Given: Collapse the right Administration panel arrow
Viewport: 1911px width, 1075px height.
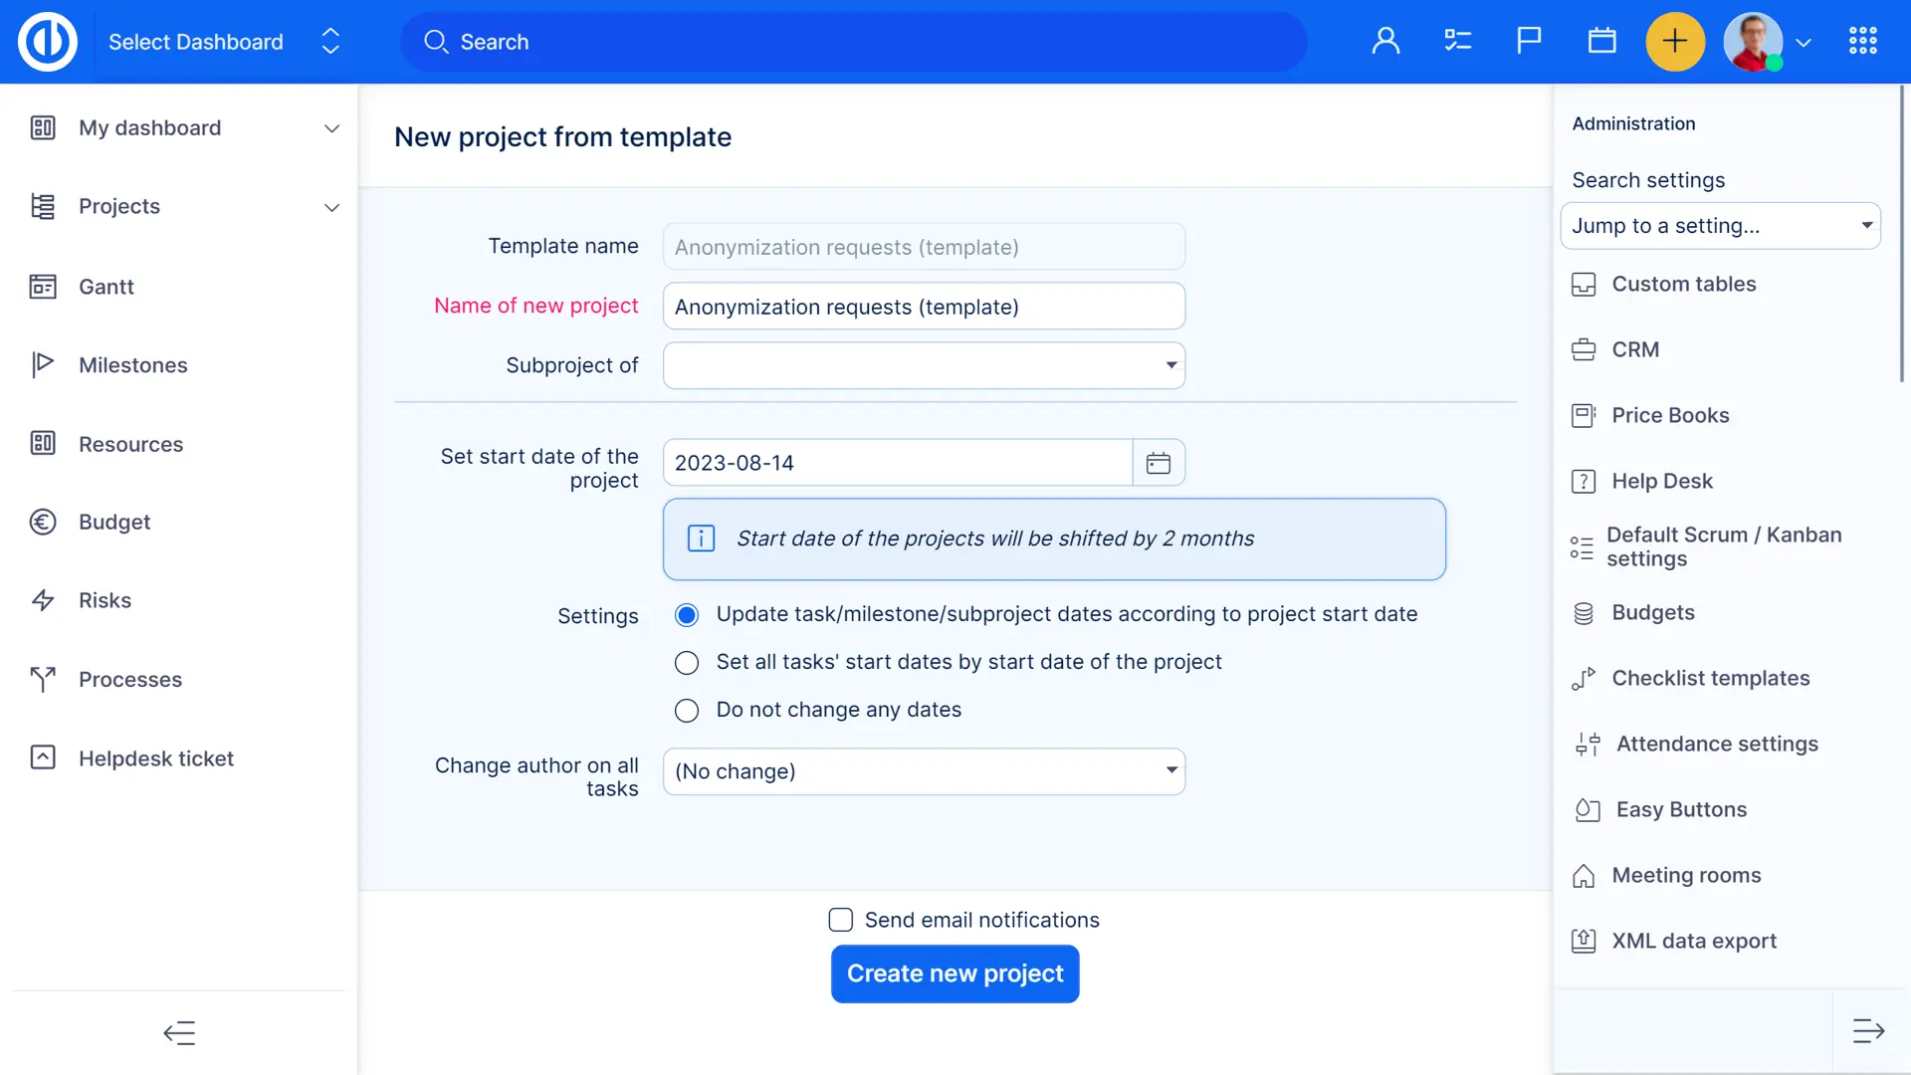Looking at the screenshot, I should (1868, 1031).
